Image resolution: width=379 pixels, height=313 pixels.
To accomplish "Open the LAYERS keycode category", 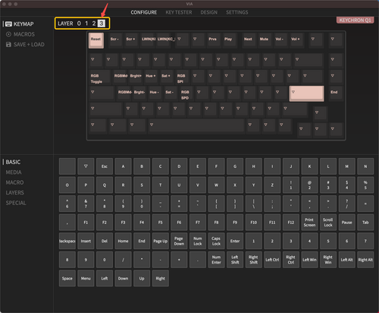I will pyautogui.click(x=15, y=193).
